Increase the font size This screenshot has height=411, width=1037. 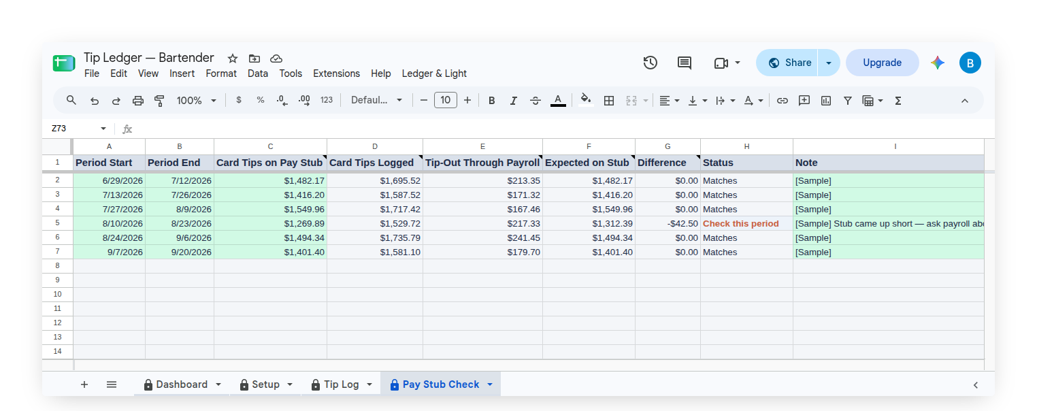point(467,101)
